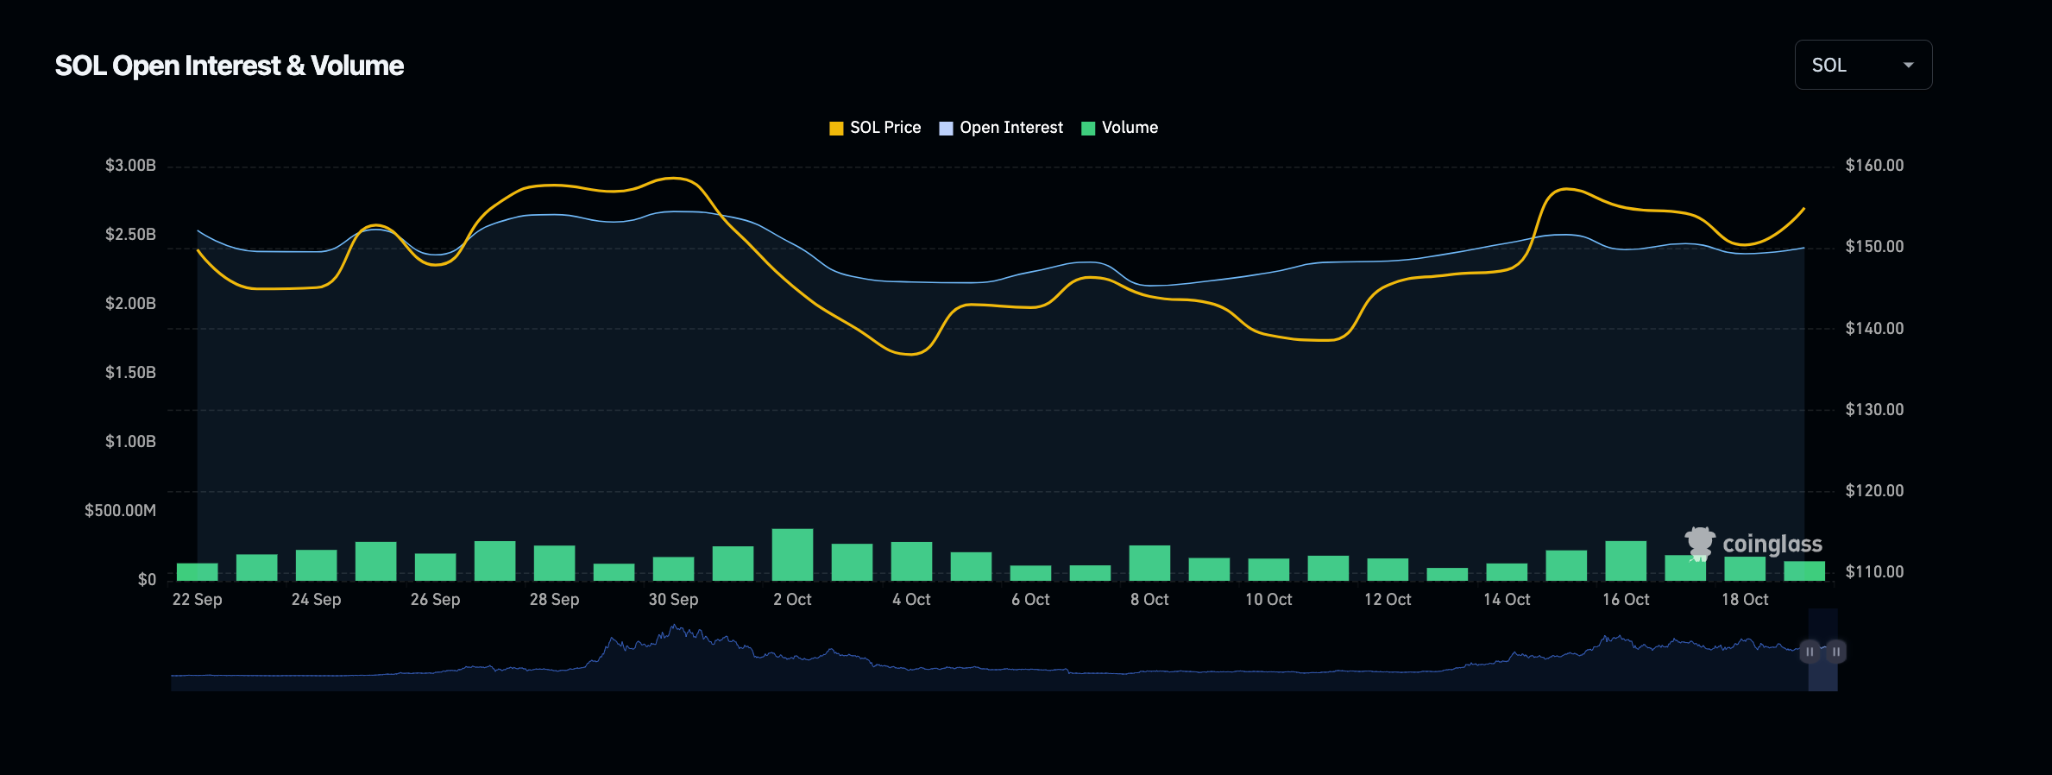This screenshot has height=775, width=2052.
Task: Click the volume bar above 16 Oct
Action: point(1626,561)
